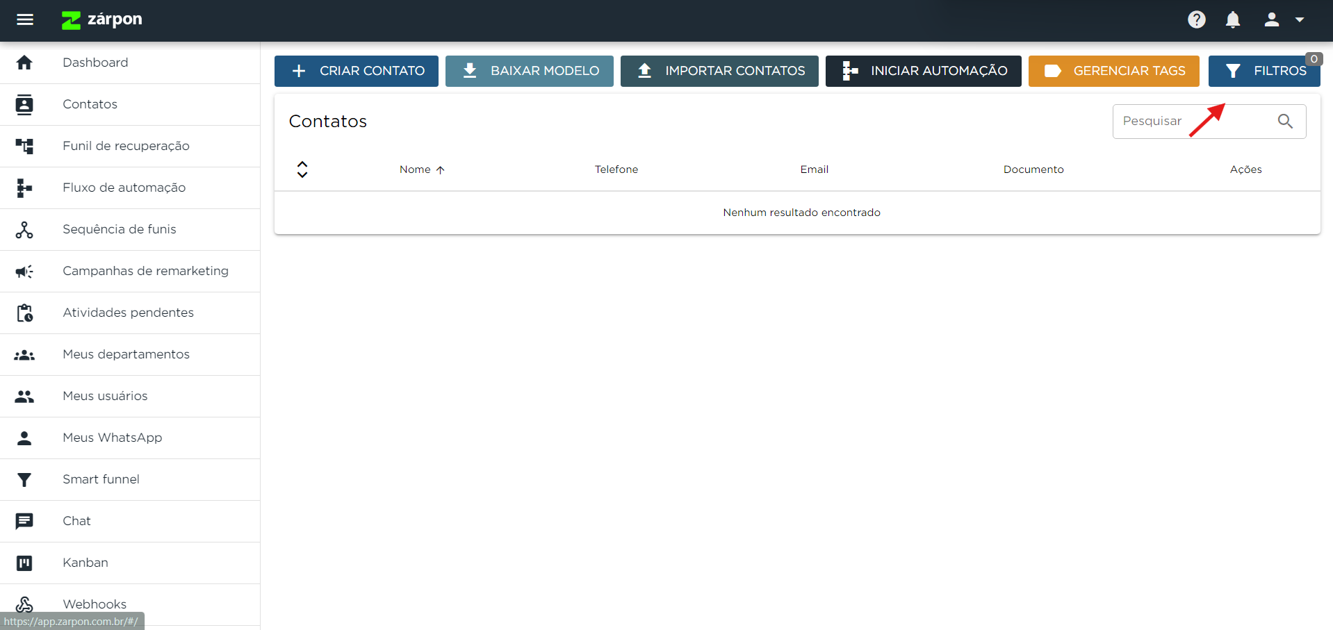Toggle the table expand/collapse chevrons
Image resolution: width=1333 pixels, height=630 pixels.
pos(302,169)
